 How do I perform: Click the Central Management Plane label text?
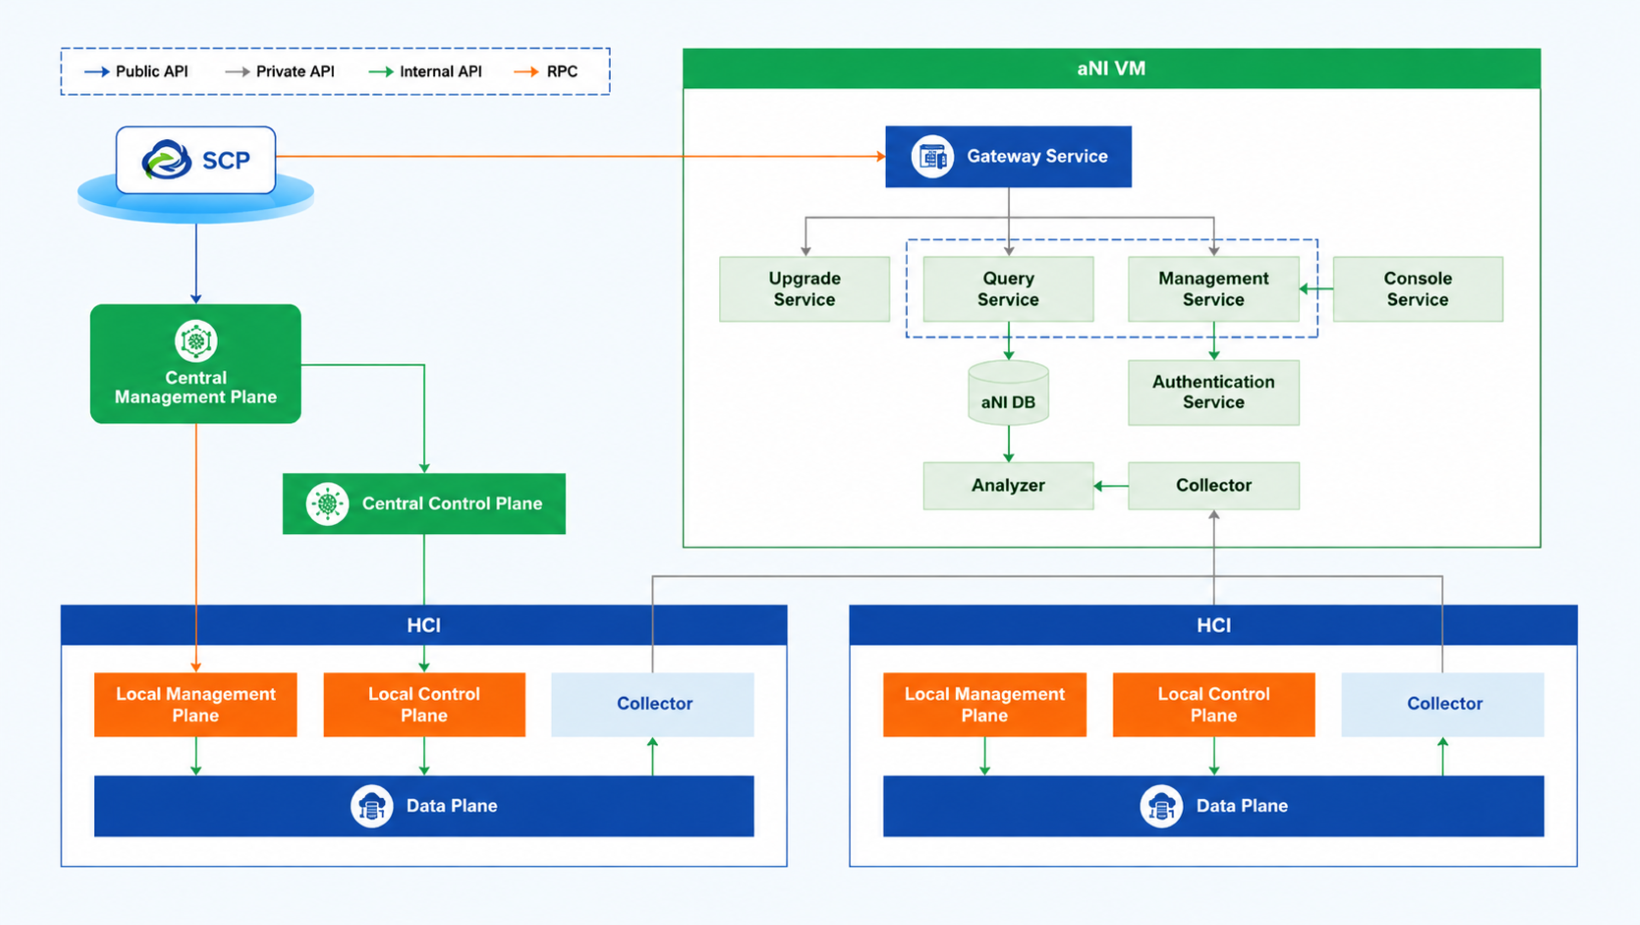click(x=196, y=387)
